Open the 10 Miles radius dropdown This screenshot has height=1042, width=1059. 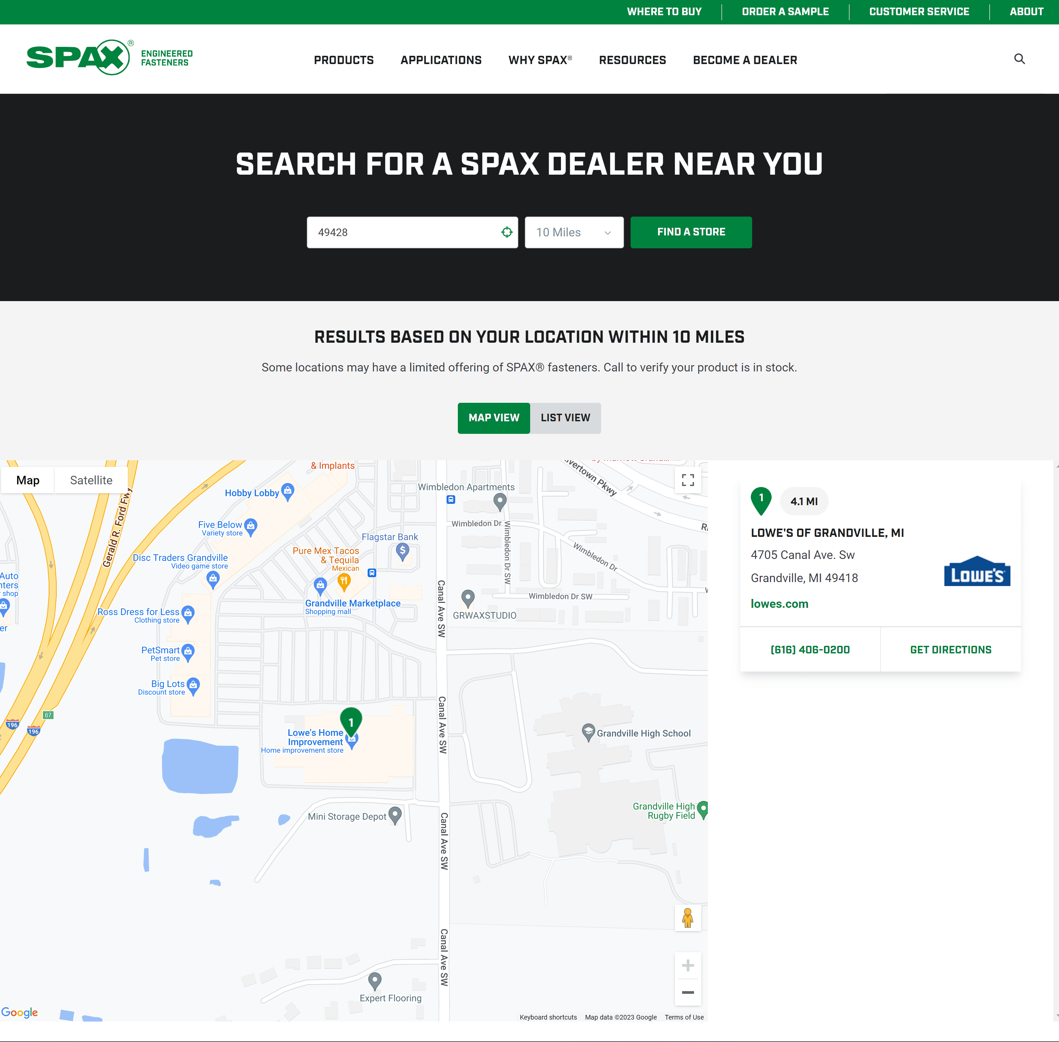click(x=574, y=232)
